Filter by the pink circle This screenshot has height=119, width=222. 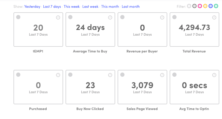(x=200, y=6)
